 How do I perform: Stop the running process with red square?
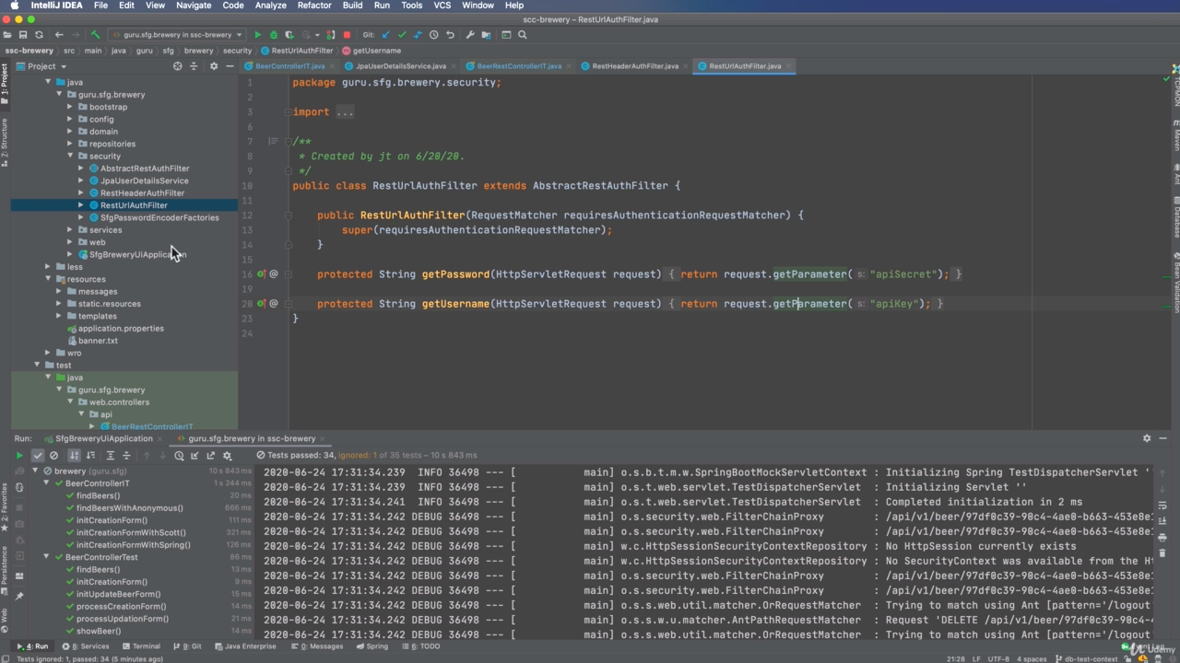coord(347,35)
